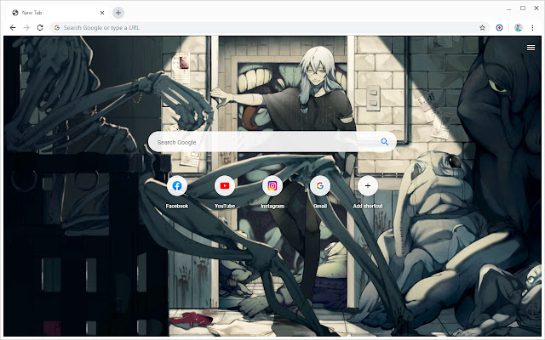Reload the page with the refresh icon
This screenshot has height=340, width=545.
pyautogui.click(x=40, y=28)
